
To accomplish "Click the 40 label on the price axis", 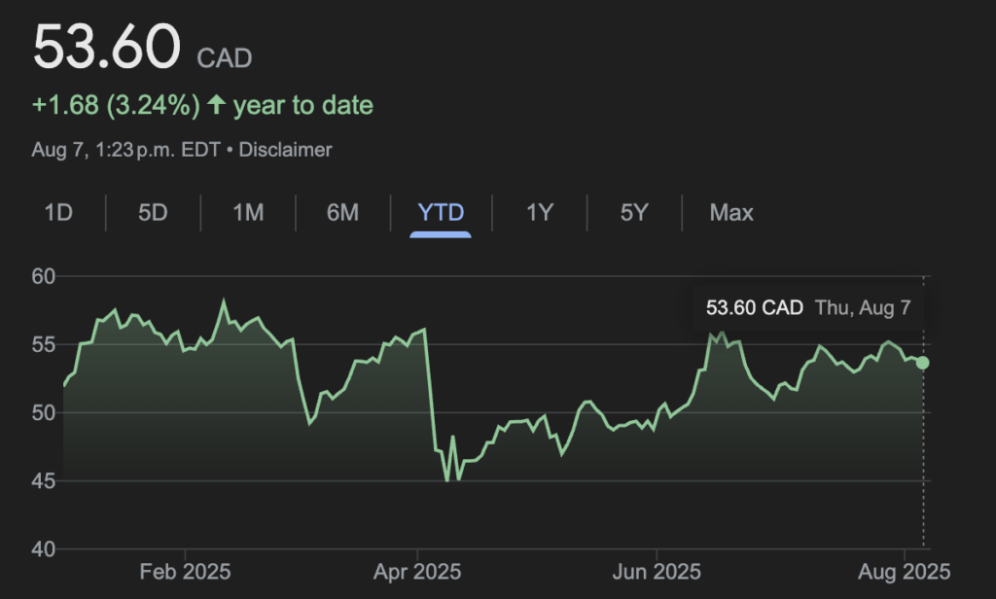I will tap(45, 549).
